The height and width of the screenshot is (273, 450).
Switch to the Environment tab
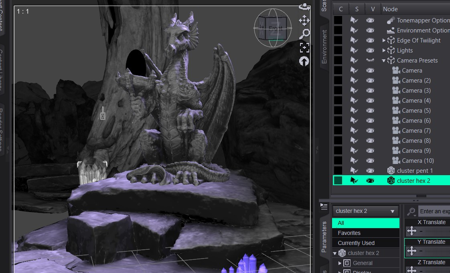[x=324, y=47]
